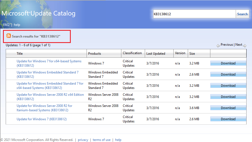This screenshot has width=252, height=142.
Task: Open Windows Embedded Standard 7 for x64-based Systems update
Action: (x=50, y=86)
